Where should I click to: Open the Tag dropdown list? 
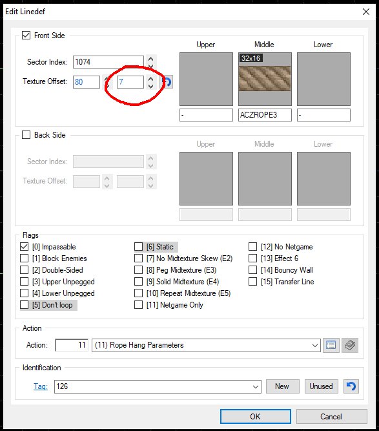pyautogui.click(x=256, y=386)
